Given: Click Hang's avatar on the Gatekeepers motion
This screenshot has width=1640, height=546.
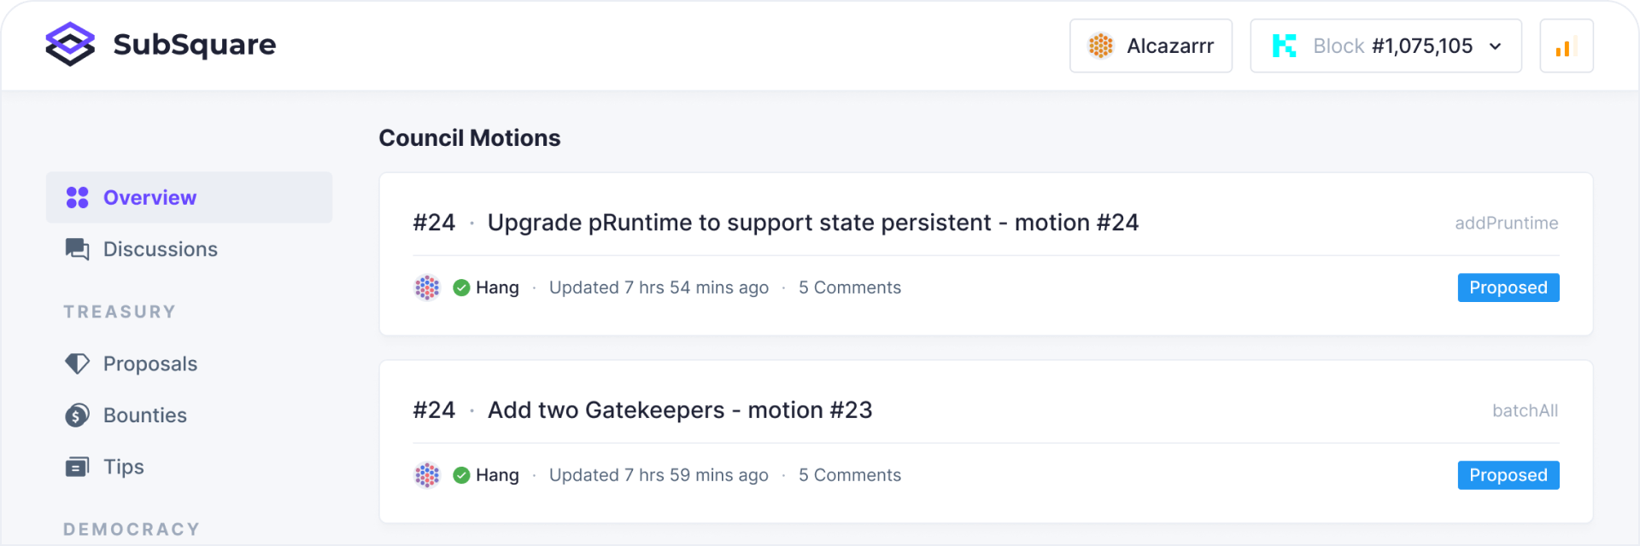Looking at the screenshot, I should point(427,475).
